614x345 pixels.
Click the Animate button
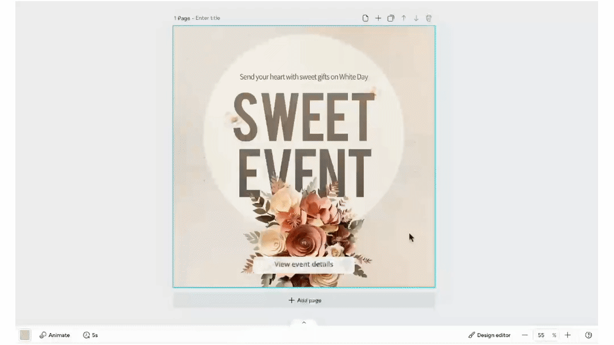click(x=55, y=335)
